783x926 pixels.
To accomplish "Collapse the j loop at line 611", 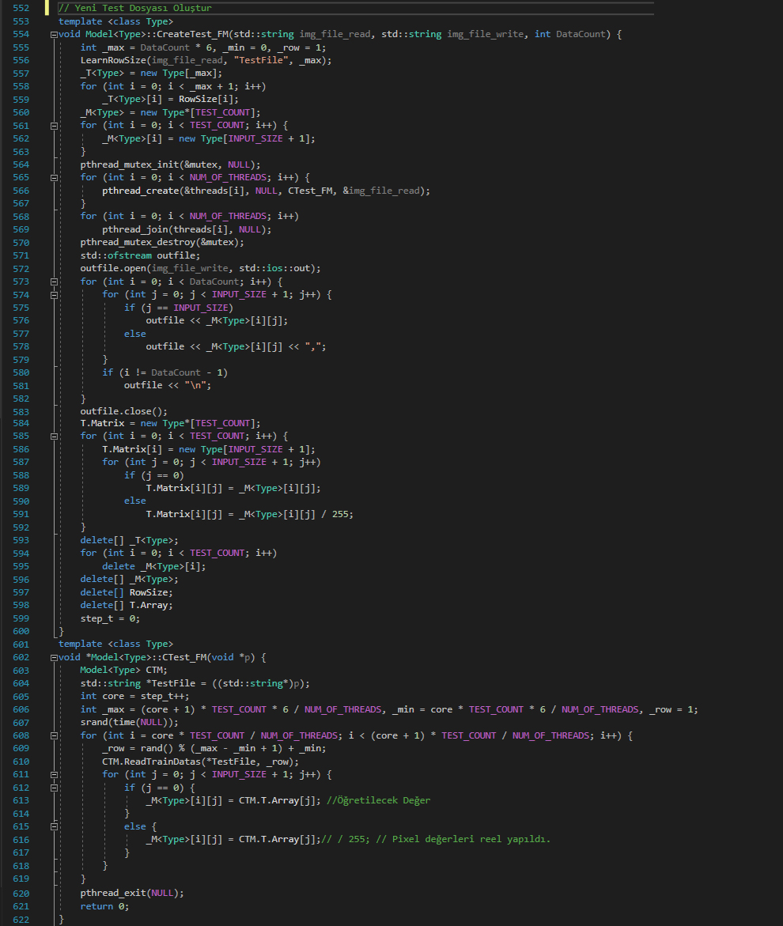I will pos(53,774).
